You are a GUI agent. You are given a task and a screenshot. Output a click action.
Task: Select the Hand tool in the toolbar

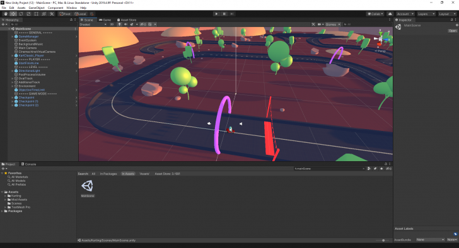coord(6,14)
